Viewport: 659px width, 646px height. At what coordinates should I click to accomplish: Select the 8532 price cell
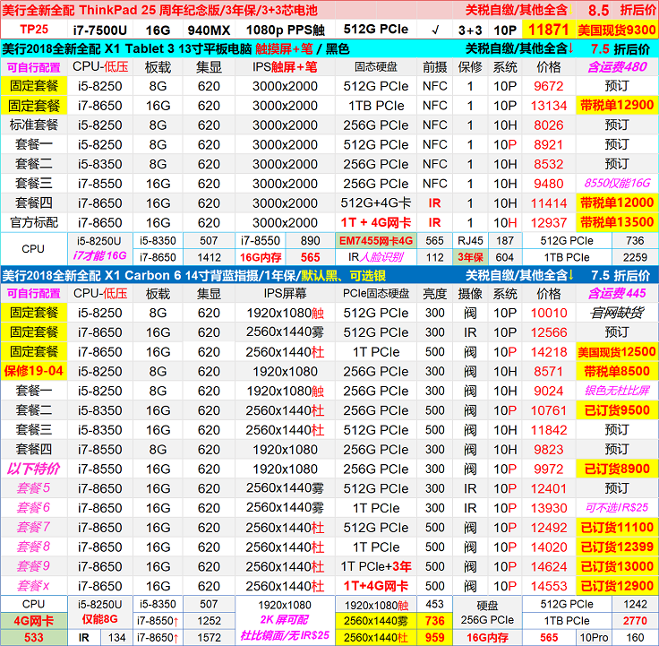549,164
